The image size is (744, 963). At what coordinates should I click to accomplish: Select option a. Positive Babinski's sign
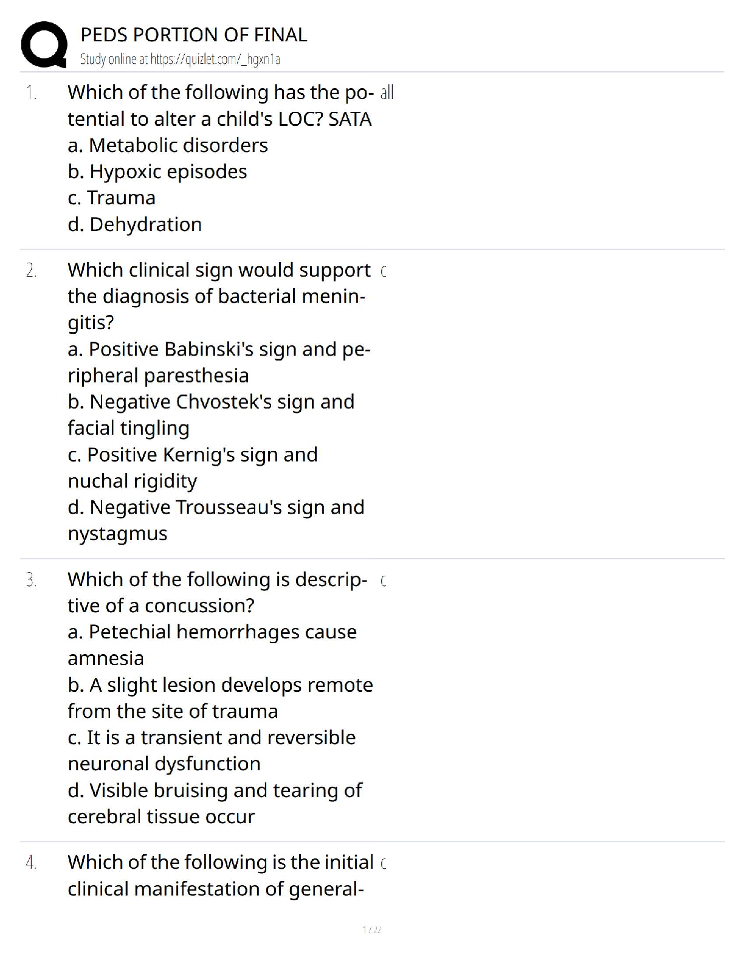pyautogui.click(x=219, y=362)
